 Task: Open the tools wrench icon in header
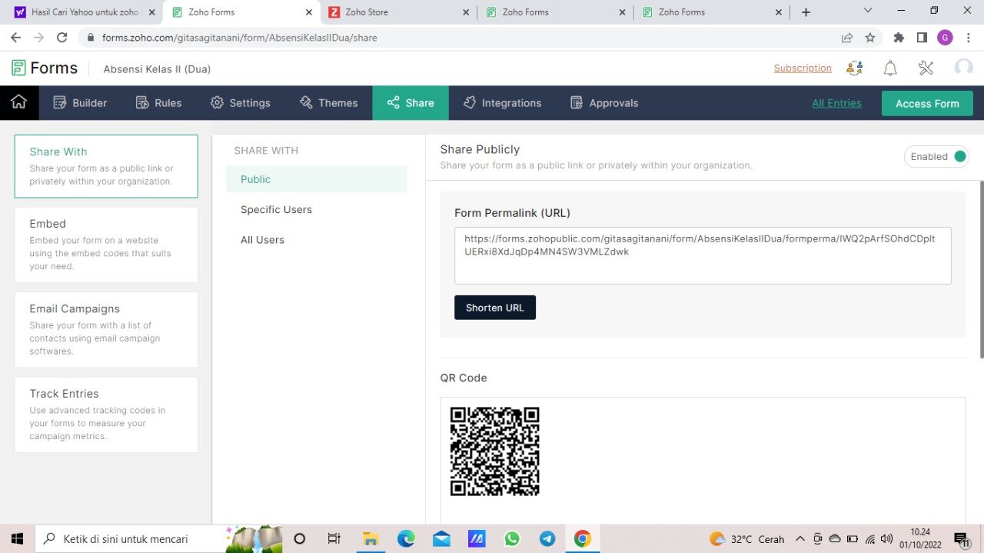point(926,68)
